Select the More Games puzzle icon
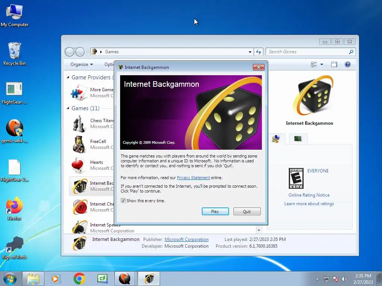 click(79, 93)
